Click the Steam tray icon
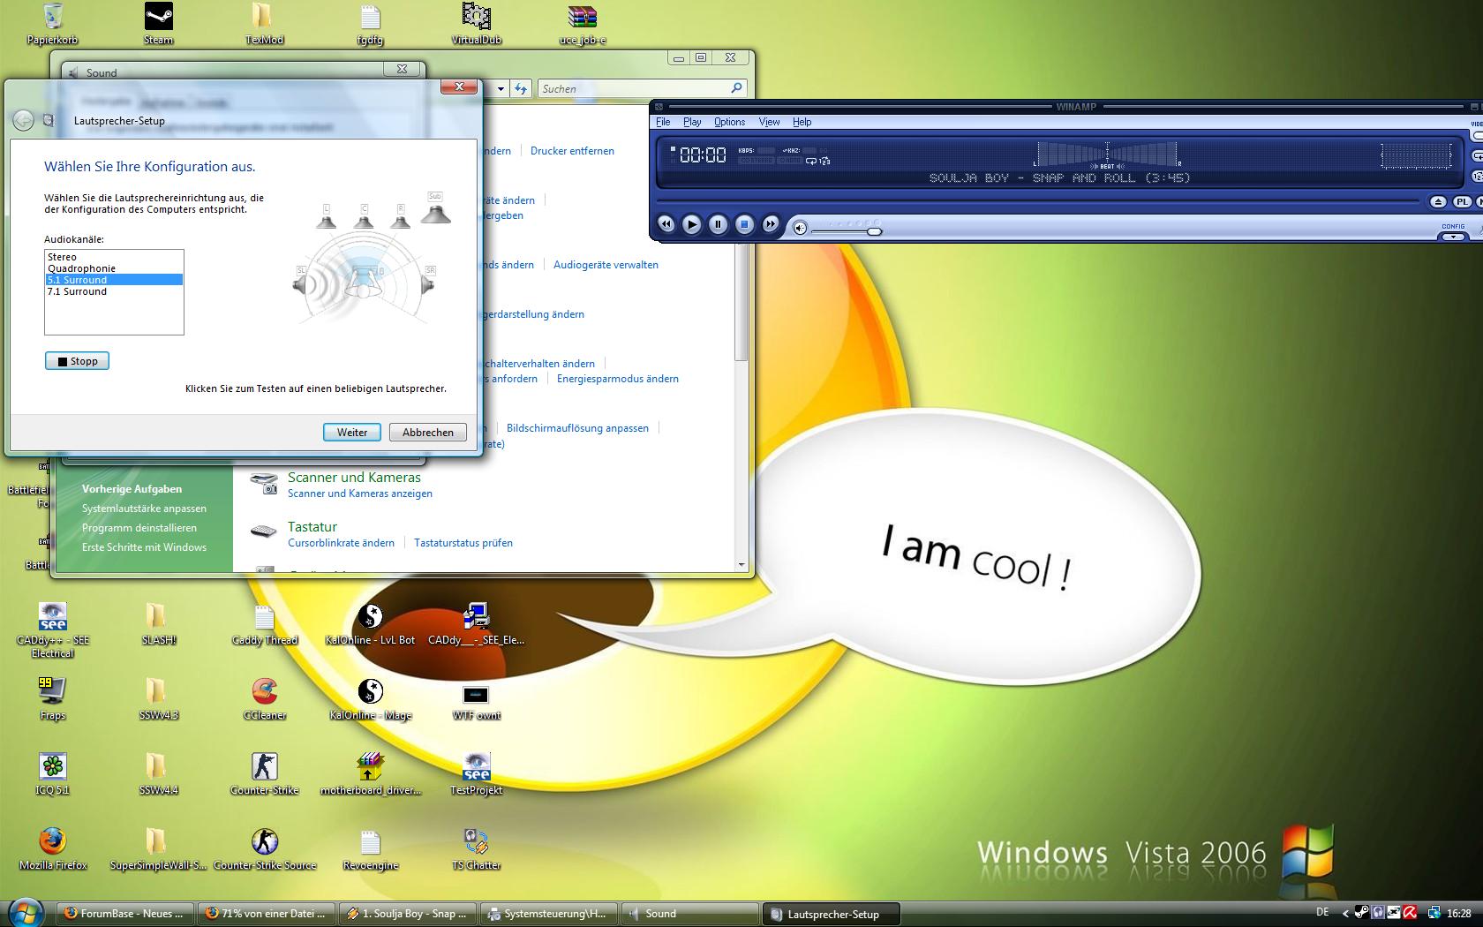This screenshot has width=1483, height=927. click(1362, 914)
